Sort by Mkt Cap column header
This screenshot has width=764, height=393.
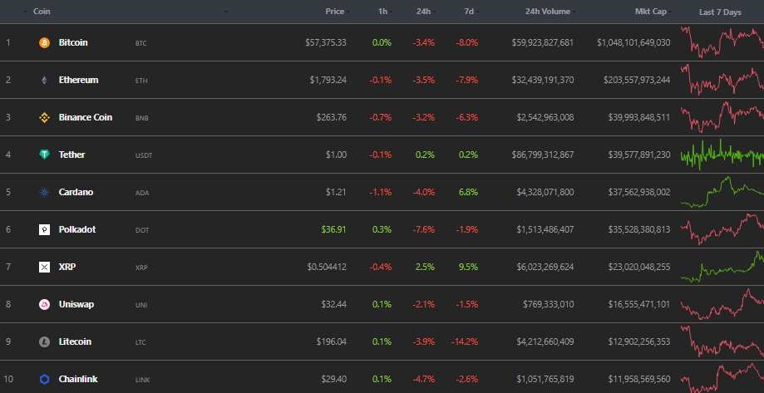coord(651,12)
